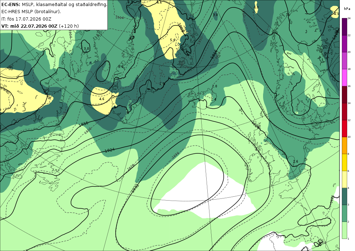Click the 24 tick label on the colorbar
This screenshot has height=251, width=355.
(349, 18)
